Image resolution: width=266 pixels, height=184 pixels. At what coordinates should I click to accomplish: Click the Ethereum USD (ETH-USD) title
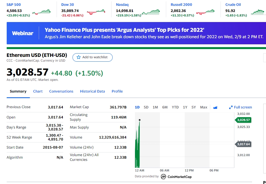click(x=37, y=55)
